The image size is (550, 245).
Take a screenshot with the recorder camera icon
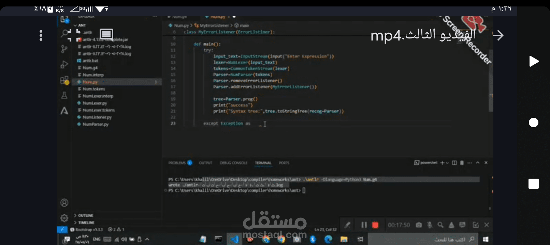click(419, 225)
